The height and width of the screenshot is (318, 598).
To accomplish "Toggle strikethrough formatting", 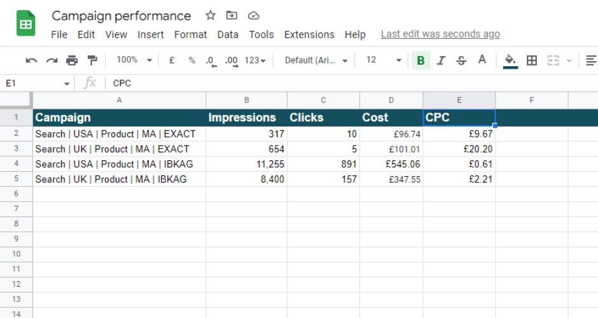I will pos(461,60).
